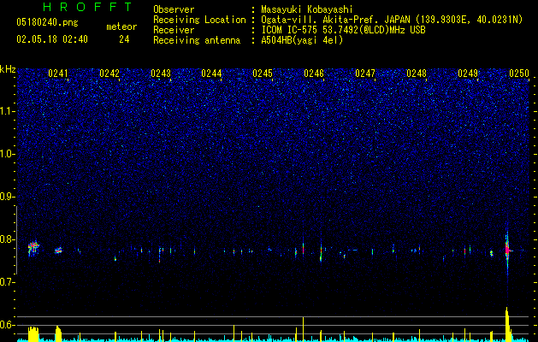This screenshot has height=342, width=538.
Task: Click the 0247 time marker
Action: pos(365,74)
